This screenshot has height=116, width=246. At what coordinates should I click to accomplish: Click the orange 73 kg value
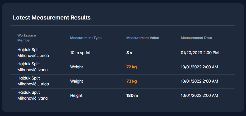point(131,81)
